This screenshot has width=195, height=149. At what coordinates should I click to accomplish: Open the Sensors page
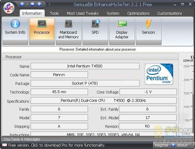click(148, 31)
